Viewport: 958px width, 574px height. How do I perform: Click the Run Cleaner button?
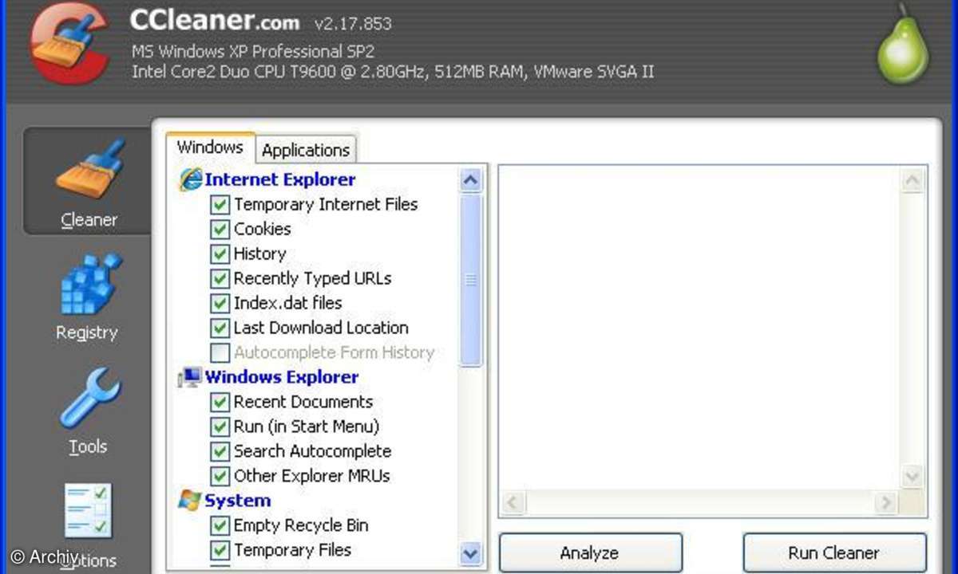click(x=833, y=552)
